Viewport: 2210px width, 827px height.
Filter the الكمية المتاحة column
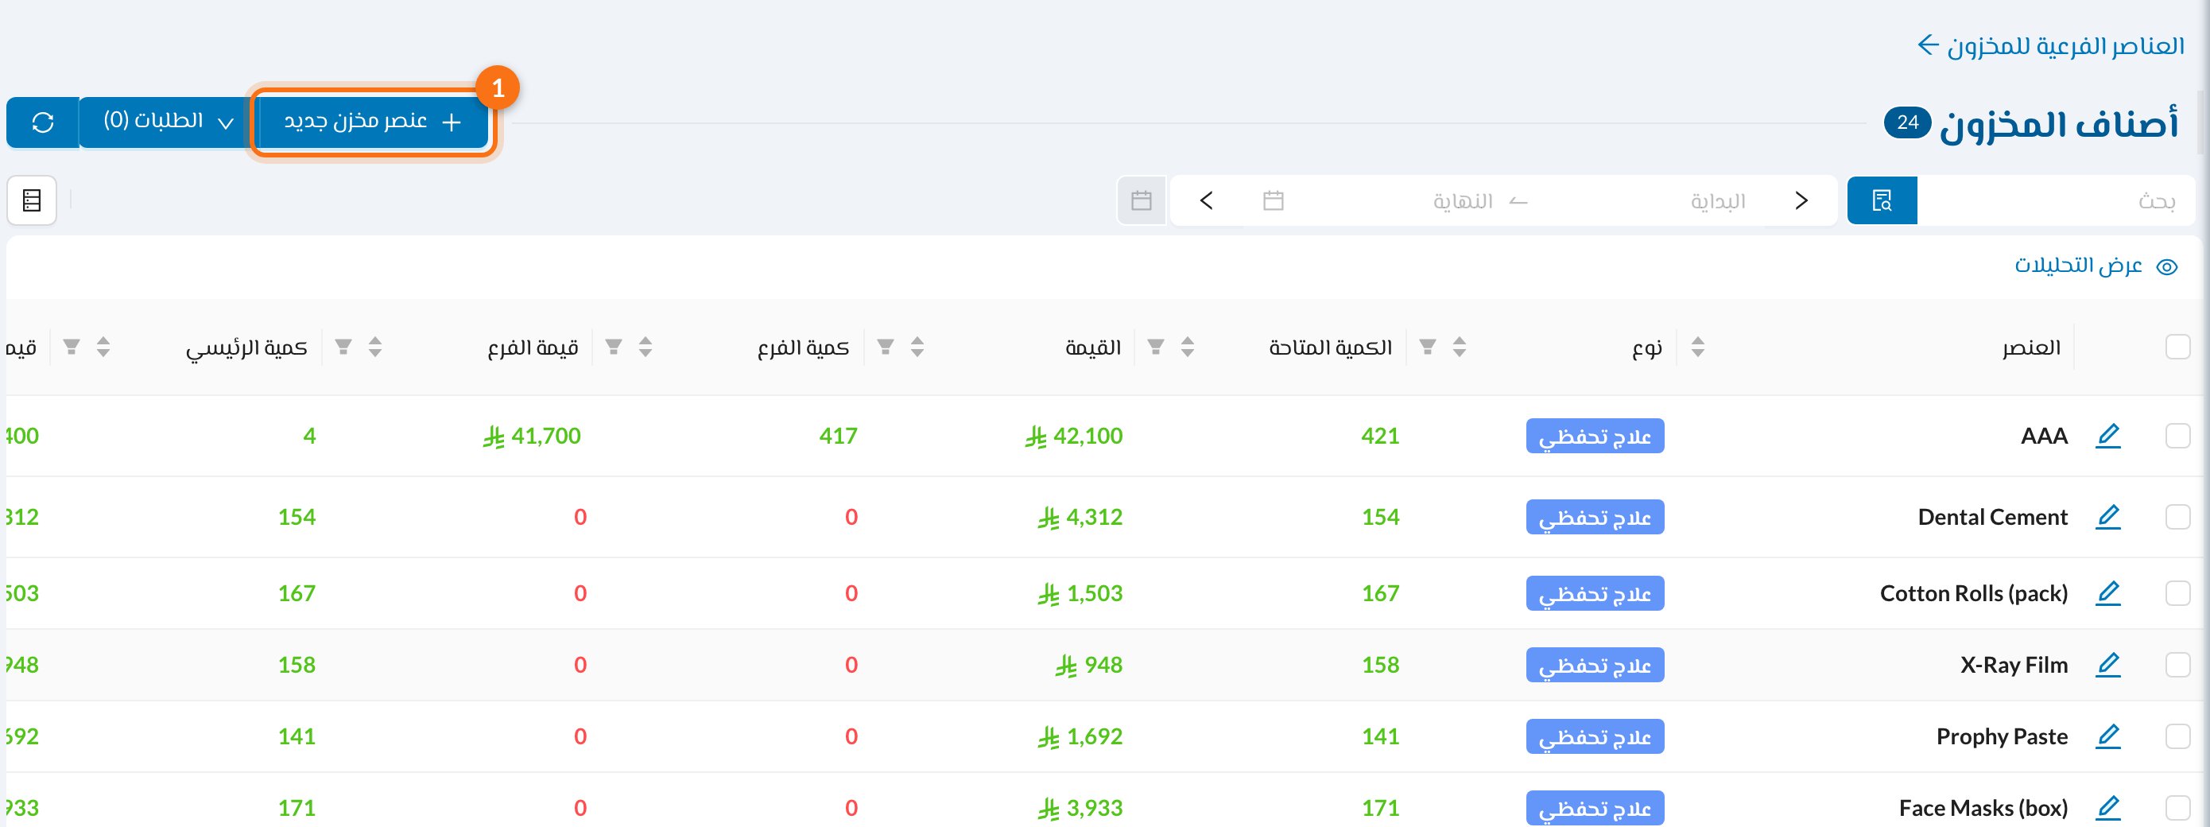1428,347
